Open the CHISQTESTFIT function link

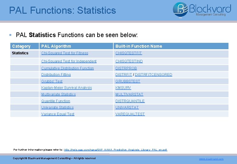click(x=129, y=53)
